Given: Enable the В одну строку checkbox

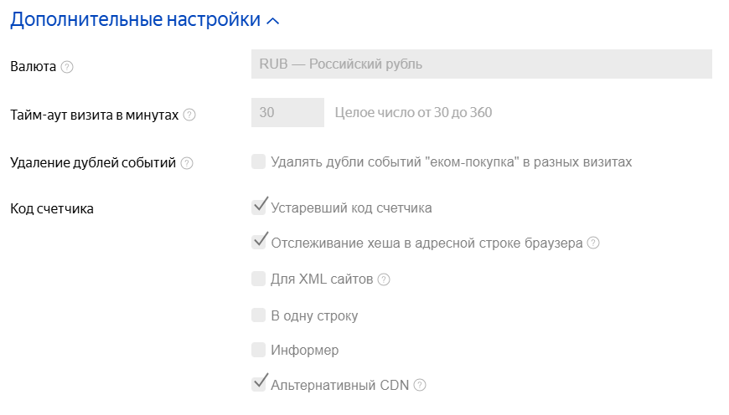Looking at the screenshot, I should pyautogui.click(x=259, y=315).
